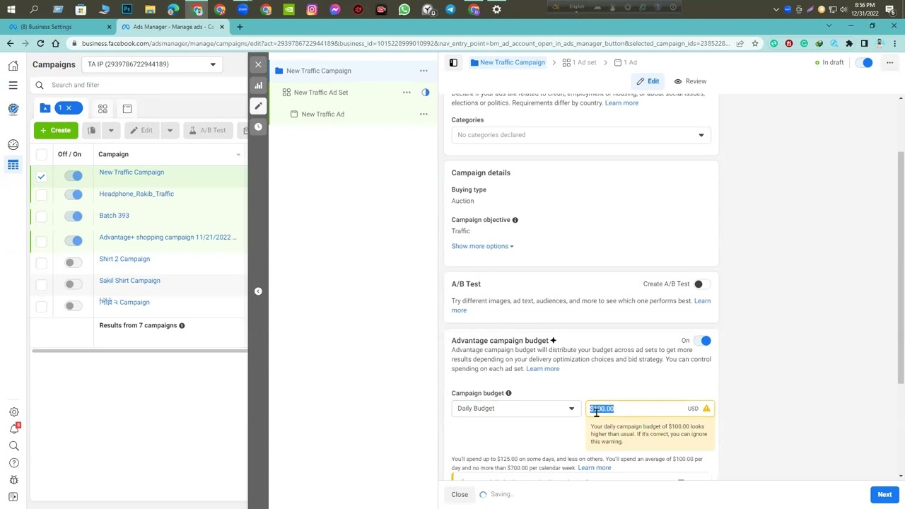Toggle Headphone_Rakib_Traffic campaign switch

(74, 194)
